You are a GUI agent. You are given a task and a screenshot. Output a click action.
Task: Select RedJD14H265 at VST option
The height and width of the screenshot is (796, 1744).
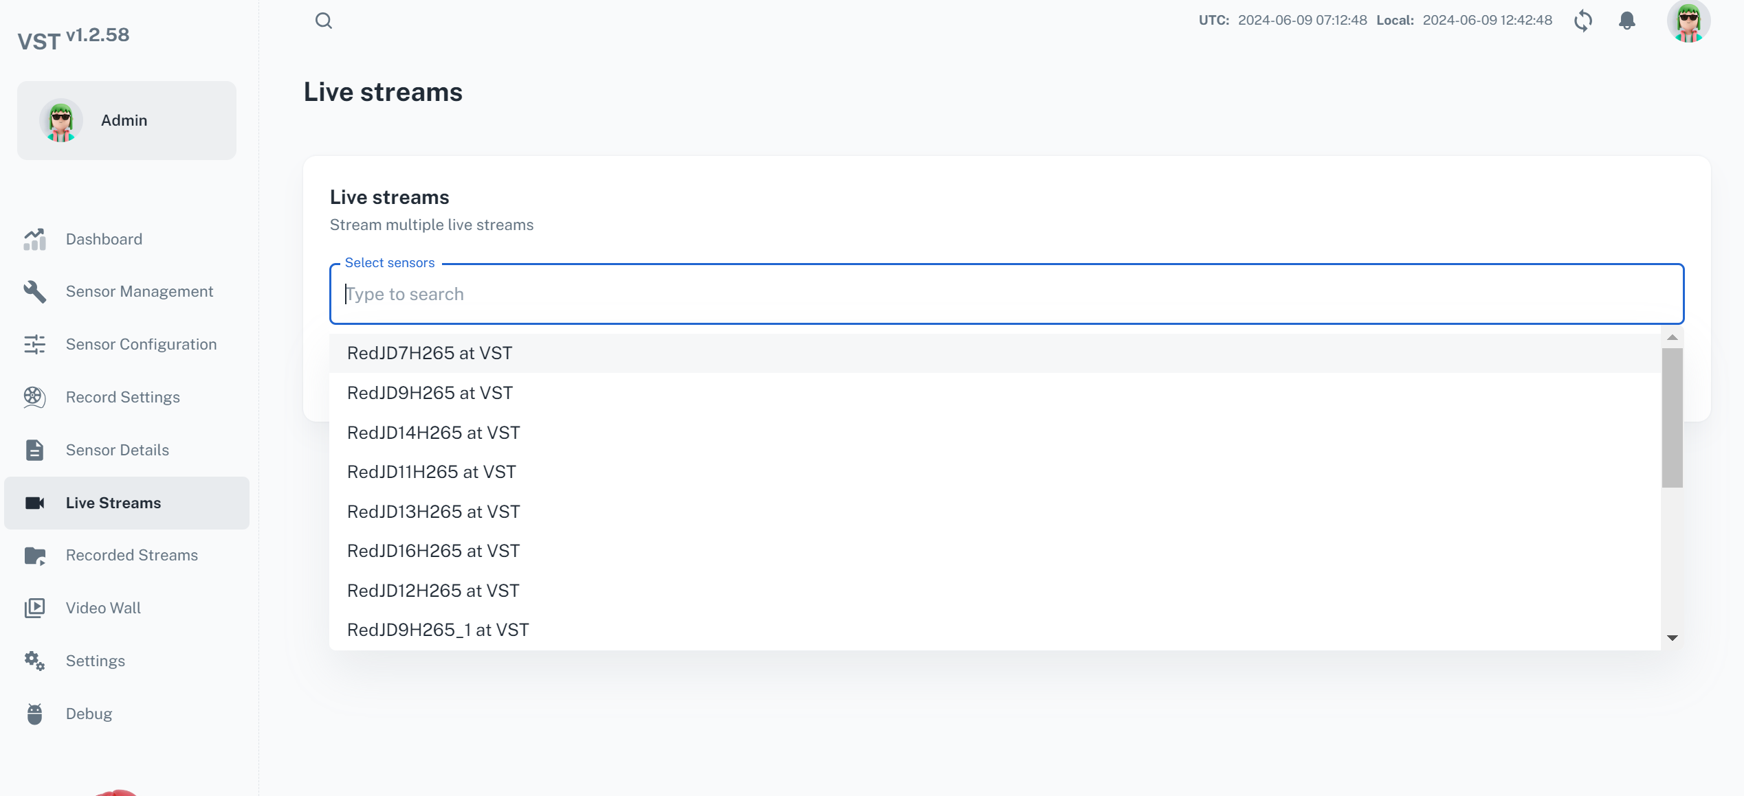[x=433, y=433]
